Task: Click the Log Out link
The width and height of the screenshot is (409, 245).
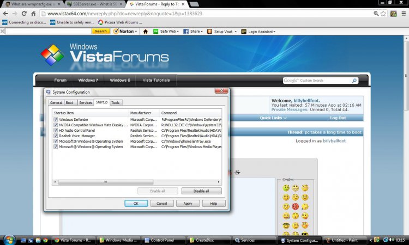Action: coord(338,118)
